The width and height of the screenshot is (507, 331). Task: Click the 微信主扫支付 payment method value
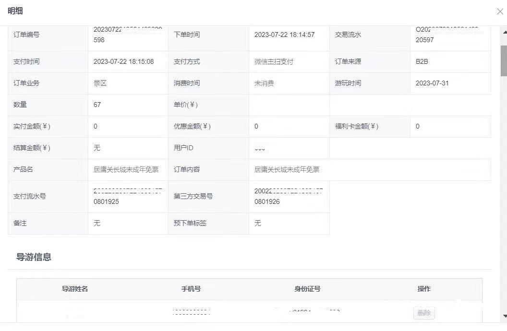pos(274,62)
